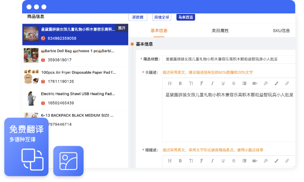Click the indent icon in short description toolbar
This screenshot has height=182, width=304.
244,161
